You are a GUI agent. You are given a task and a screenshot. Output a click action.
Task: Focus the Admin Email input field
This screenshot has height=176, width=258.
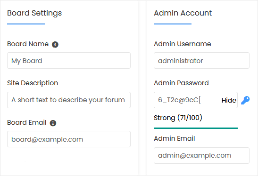201,155
